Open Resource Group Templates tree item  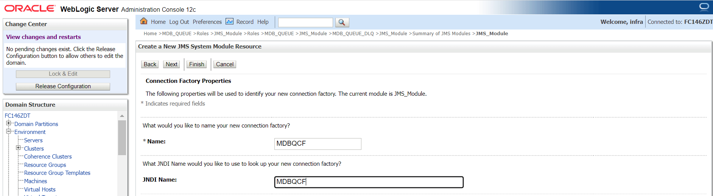point(57,173)
